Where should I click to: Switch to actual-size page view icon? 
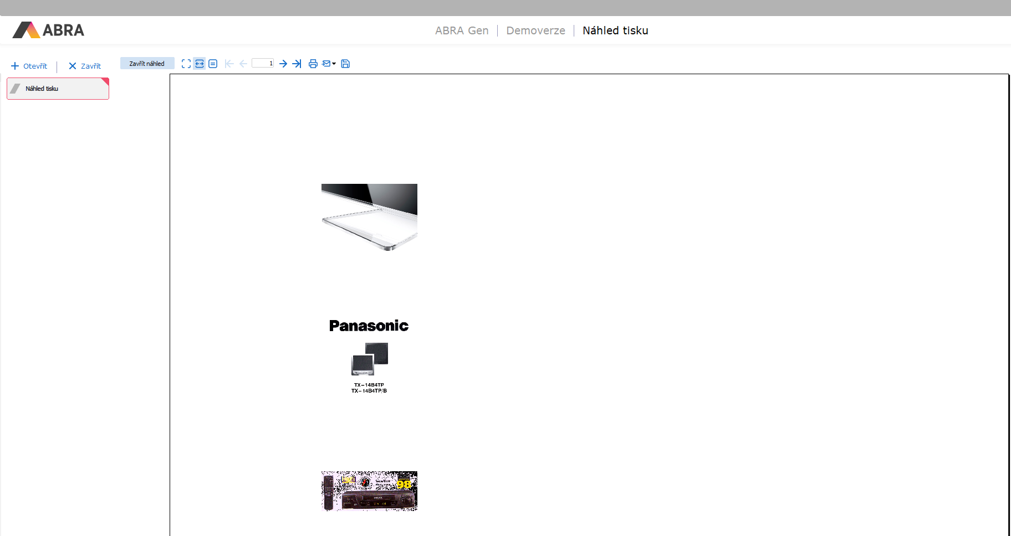point(213,64)
